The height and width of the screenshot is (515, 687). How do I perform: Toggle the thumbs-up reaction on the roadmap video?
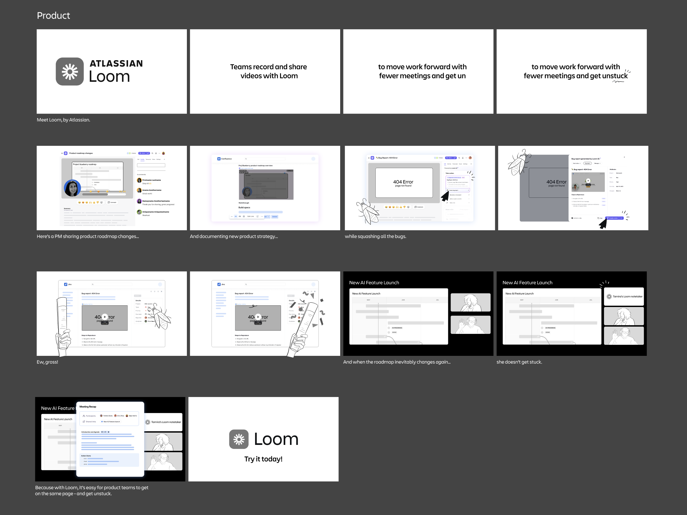(x=94, y=202)
